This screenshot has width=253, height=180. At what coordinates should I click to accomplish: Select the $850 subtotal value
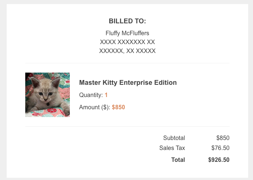click(x=223, y=138)
